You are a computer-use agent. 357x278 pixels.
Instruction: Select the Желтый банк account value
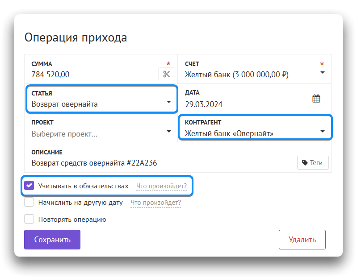pyautogui.click(x=237, y=75)
